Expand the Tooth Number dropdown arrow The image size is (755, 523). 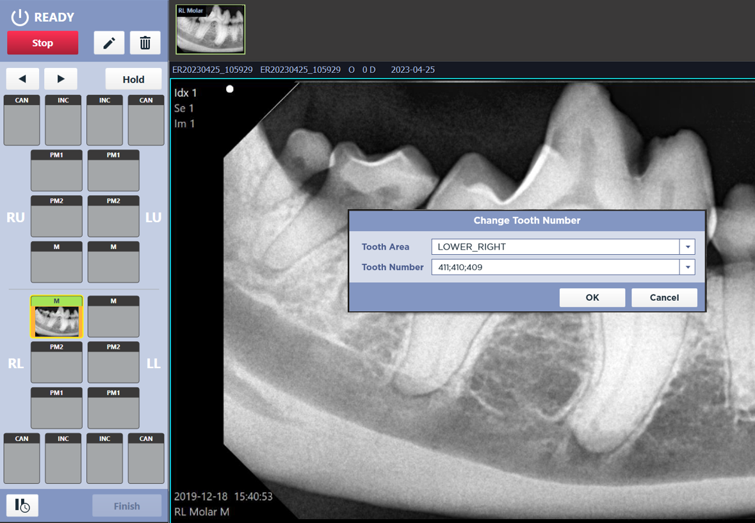[x=687, y=267]
